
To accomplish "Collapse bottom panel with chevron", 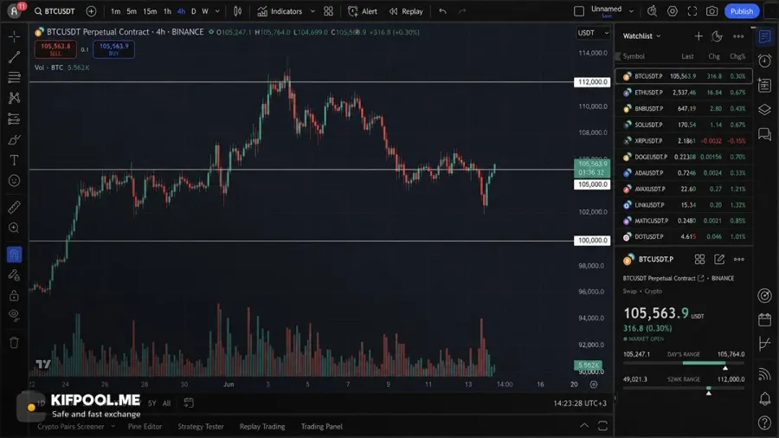I will pyautogui.click(x=584, y=426).
